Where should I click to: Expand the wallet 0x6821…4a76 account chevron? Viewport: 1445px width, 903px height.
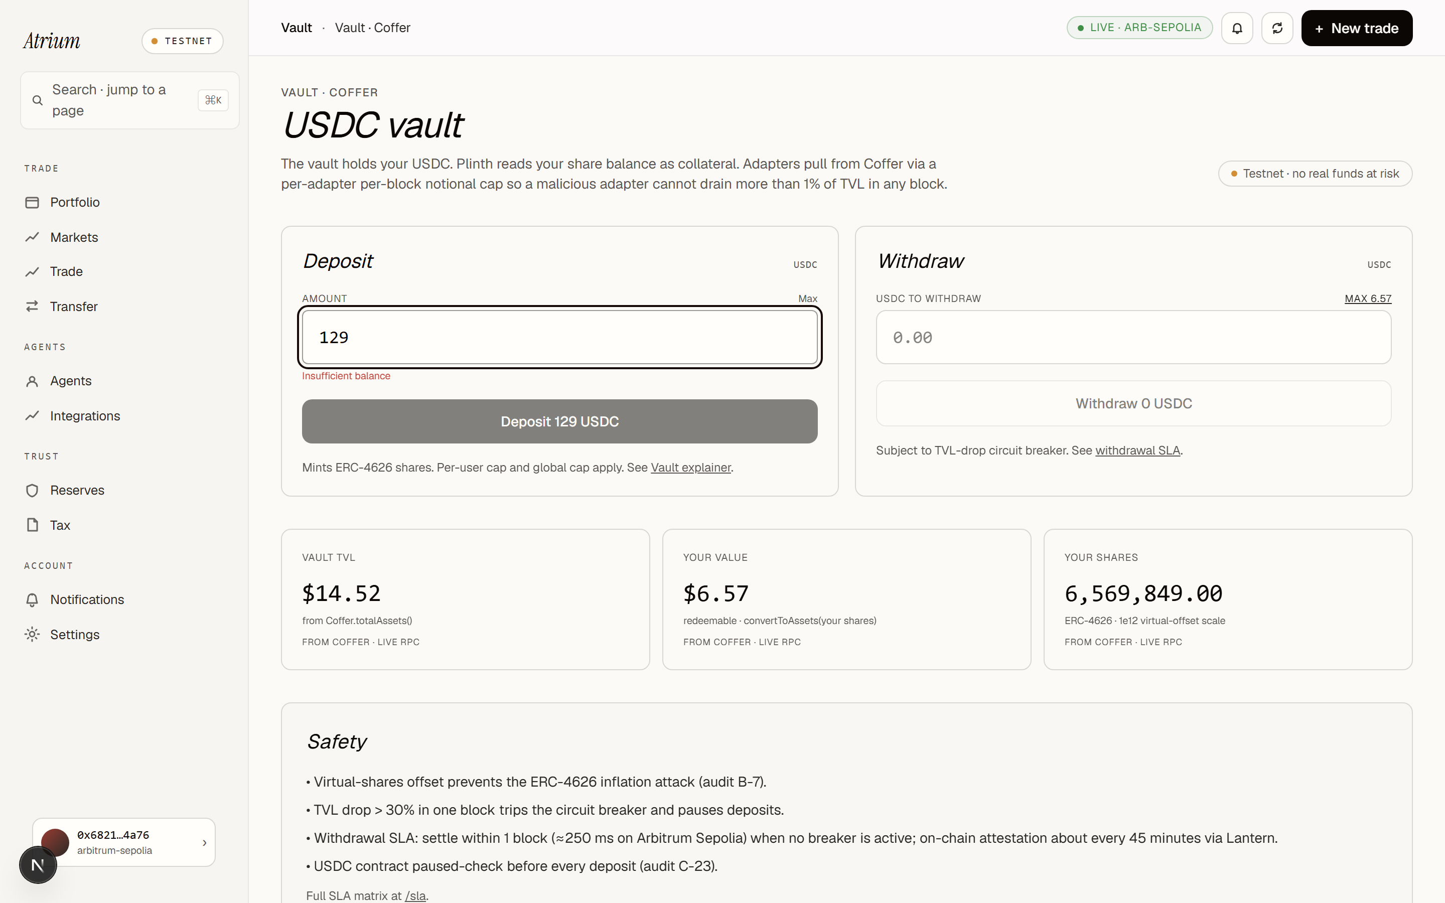(x=204, y=843)
